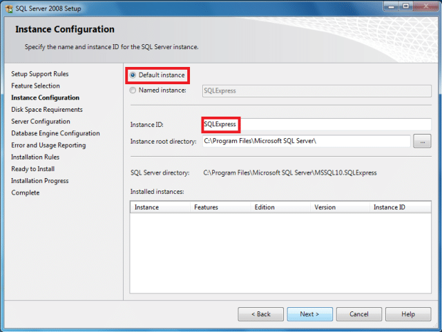Sort by Features column header

(220, 207)
